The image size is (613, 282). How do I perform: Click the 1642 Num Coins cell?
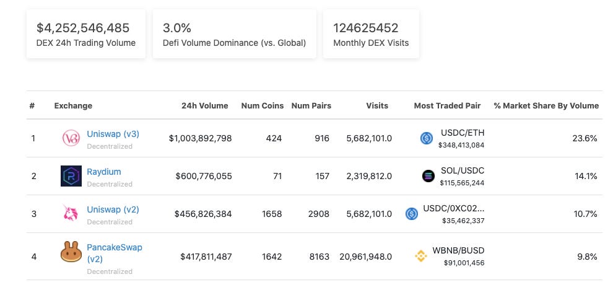coord(272,257)
